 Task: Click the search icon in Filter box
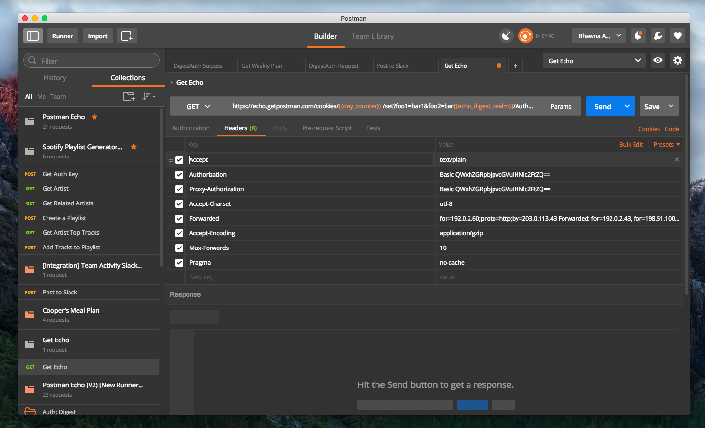point(32,60)
